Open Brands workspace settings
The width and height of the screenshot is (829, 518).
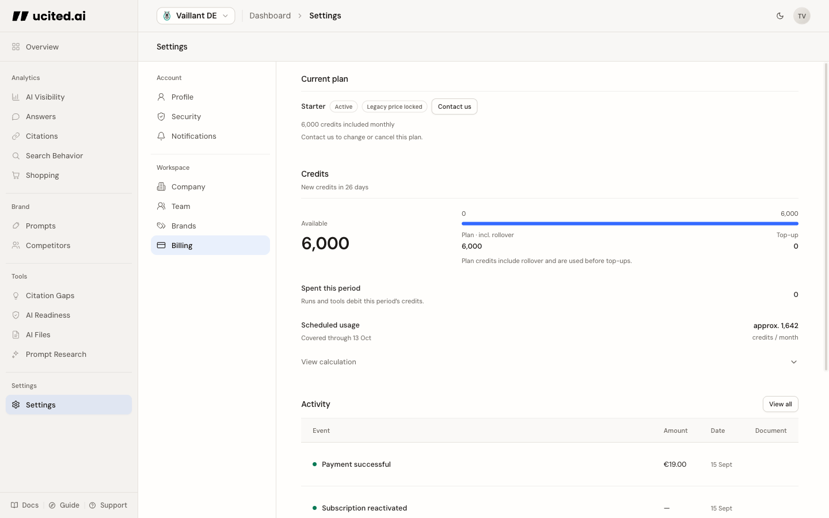point(210,226)
